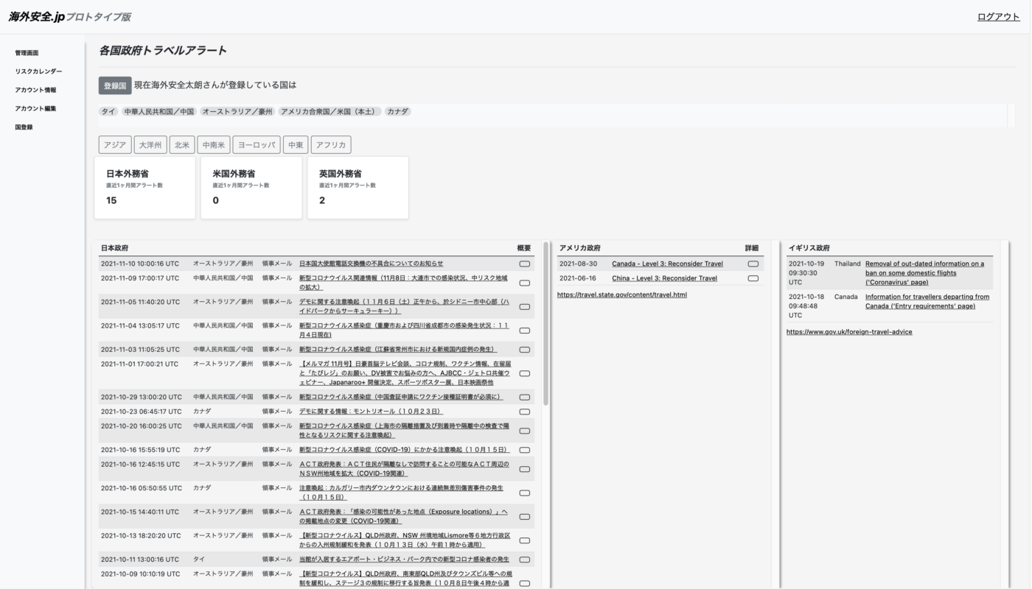
Task: Select the 中南米 region filter
Action: [x=213, y=145]
